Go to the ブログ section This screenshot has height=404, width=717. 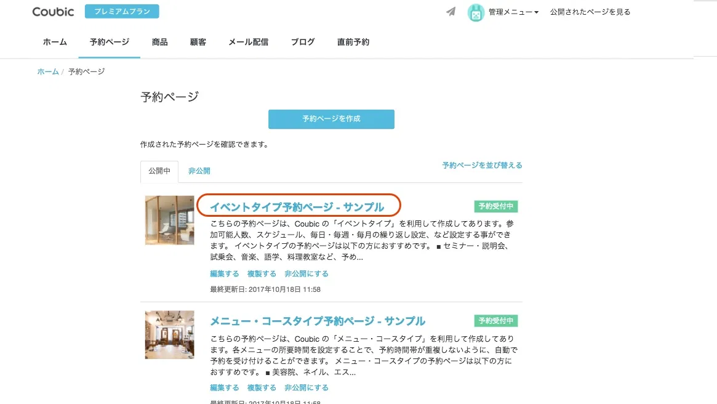coord(302,42)
